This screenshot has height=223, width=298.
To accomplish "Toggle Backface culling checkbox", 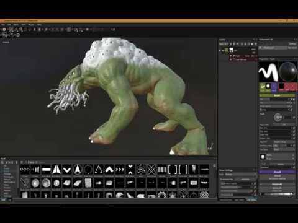I will pos(276,146).
